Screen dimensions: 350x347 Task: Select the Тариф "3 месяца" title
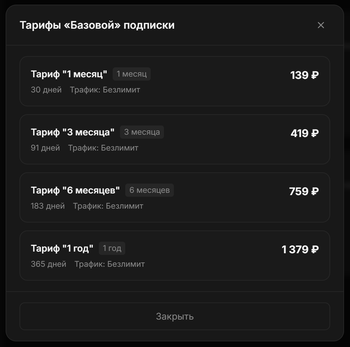click(x=73, y=132)
